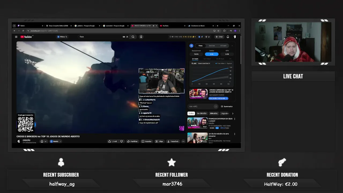Open the YouTube hamburger guide menu
This screenshot has width=343, height=193.
(16, 37)
